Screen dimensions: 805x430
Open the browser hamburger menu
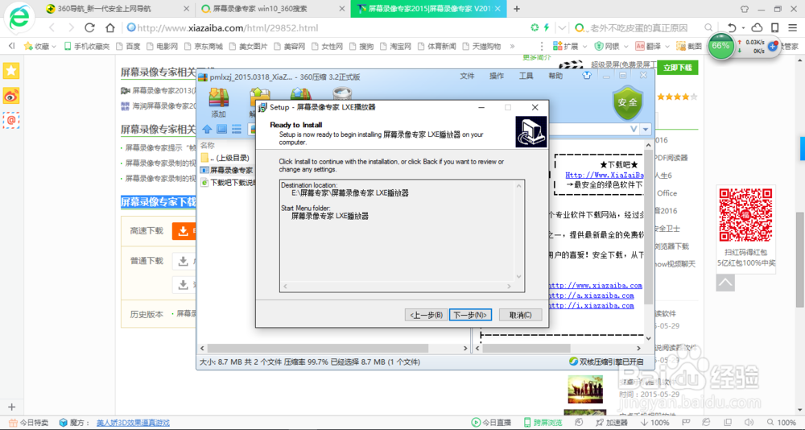tap(793, 27)
